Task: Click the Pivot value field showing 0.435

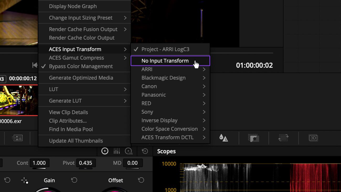Action: [x=86, y=163]
